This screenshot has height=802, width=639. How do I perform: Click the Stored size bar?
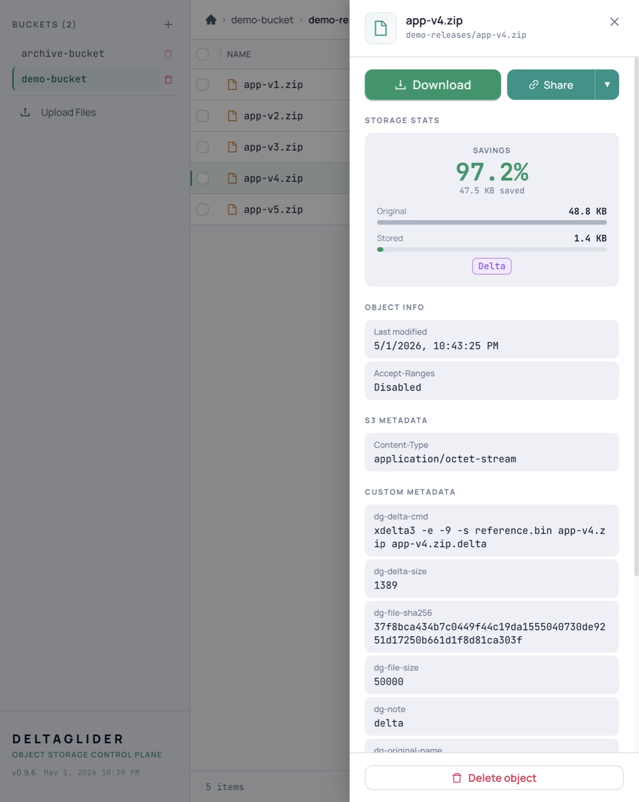pos(491,250)
